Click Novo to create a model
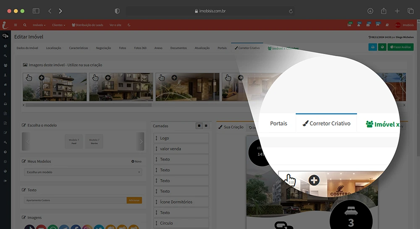Image resolution: width=420 pixels, height=229 pixels. pyautogui.click(x=136, y=161)
